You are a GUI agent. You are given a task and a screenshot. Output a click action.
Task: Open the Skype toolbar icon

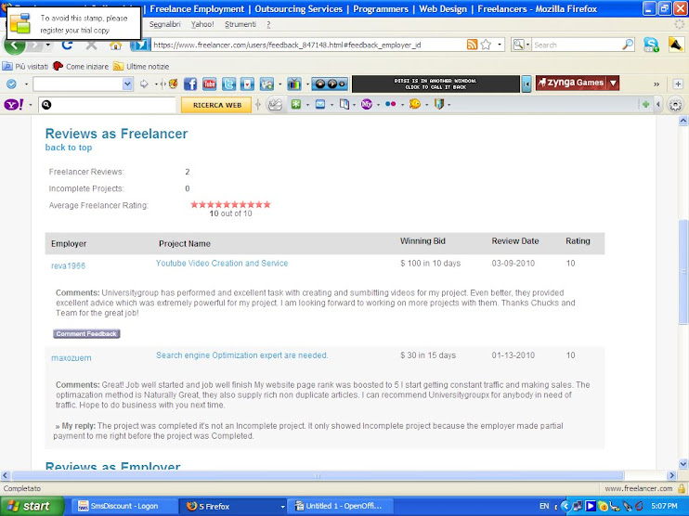click(x=651, y=45)
